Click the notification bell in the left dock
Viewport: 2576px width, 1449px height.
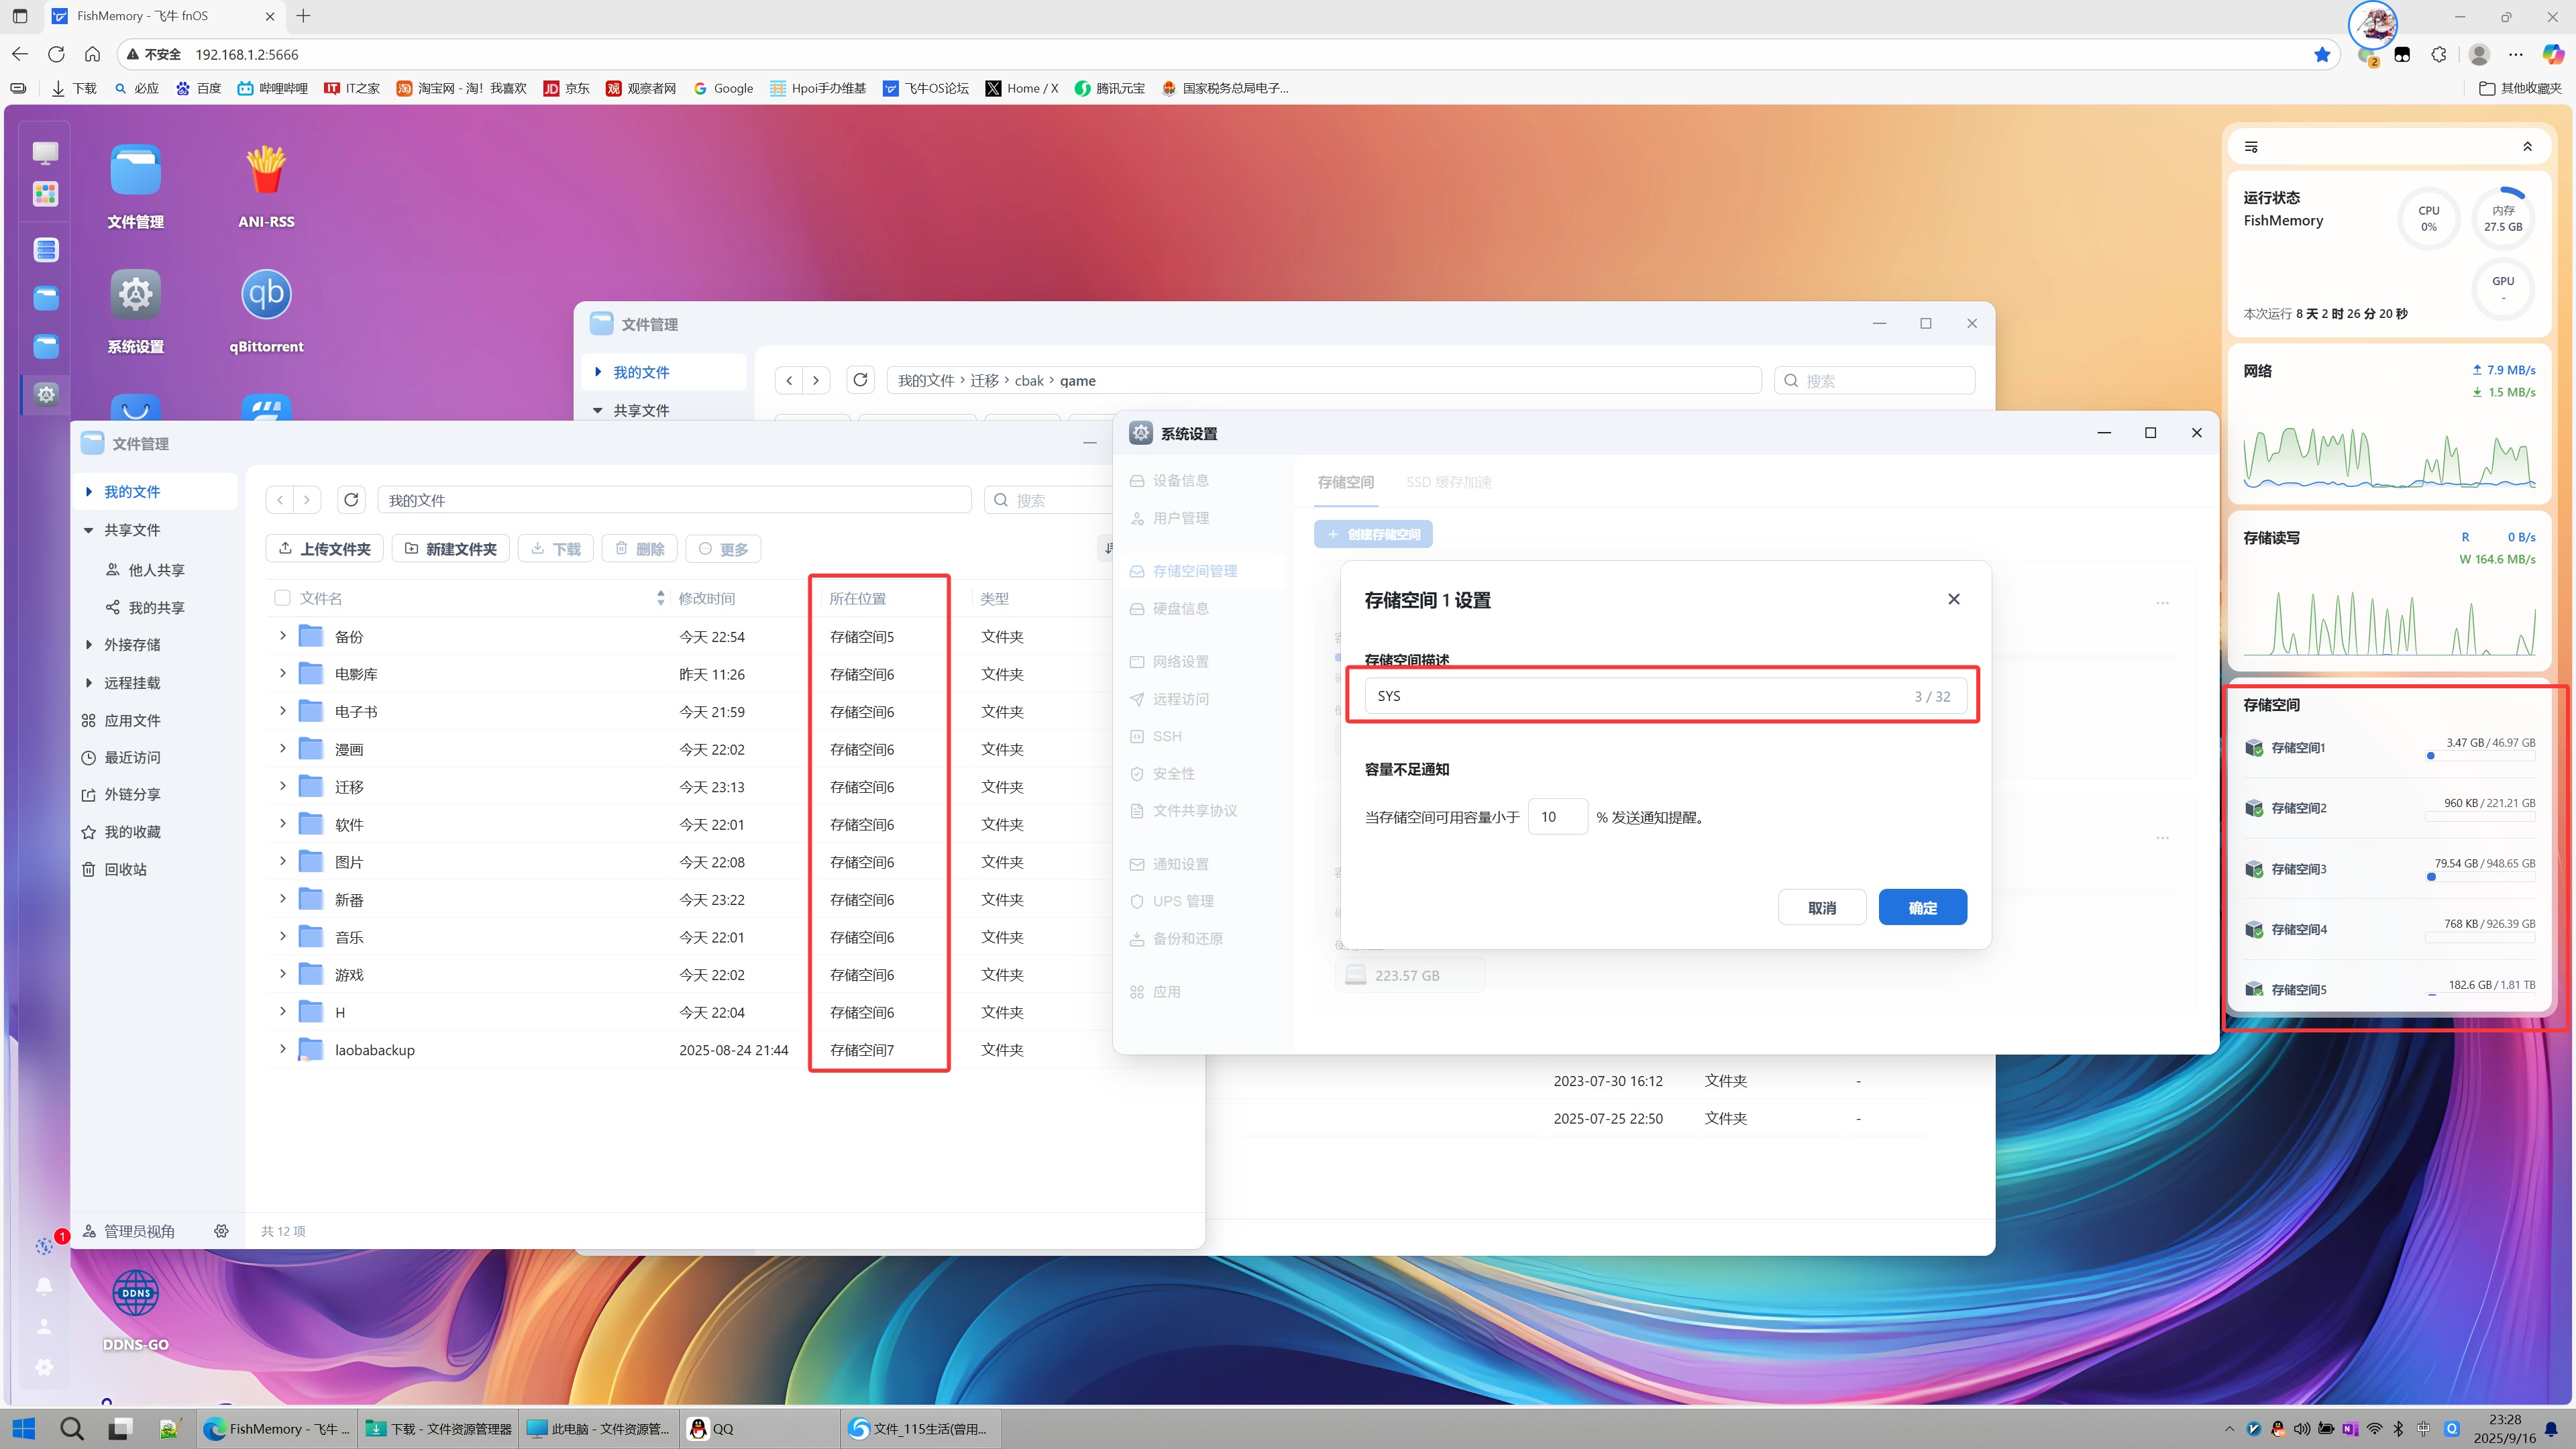[x=44, y=1286]
